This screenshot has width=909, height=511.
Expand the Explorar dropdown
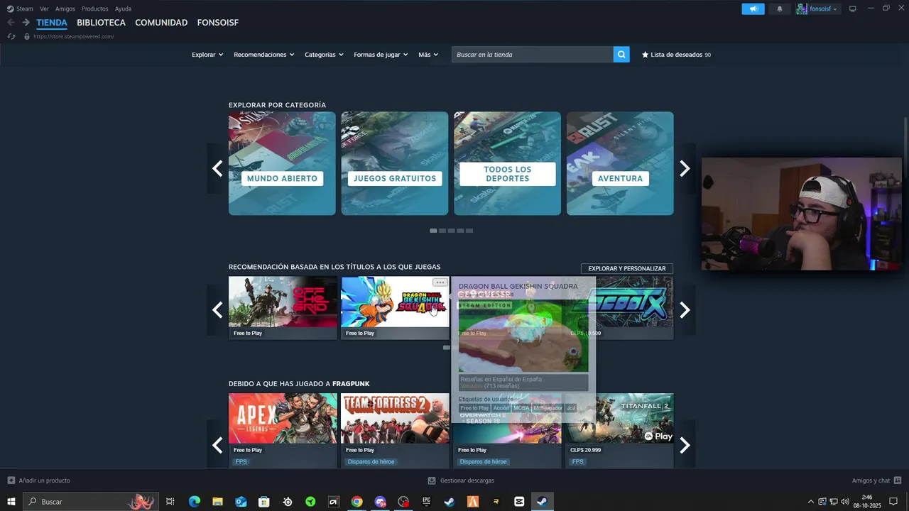(x=207, y=55)
